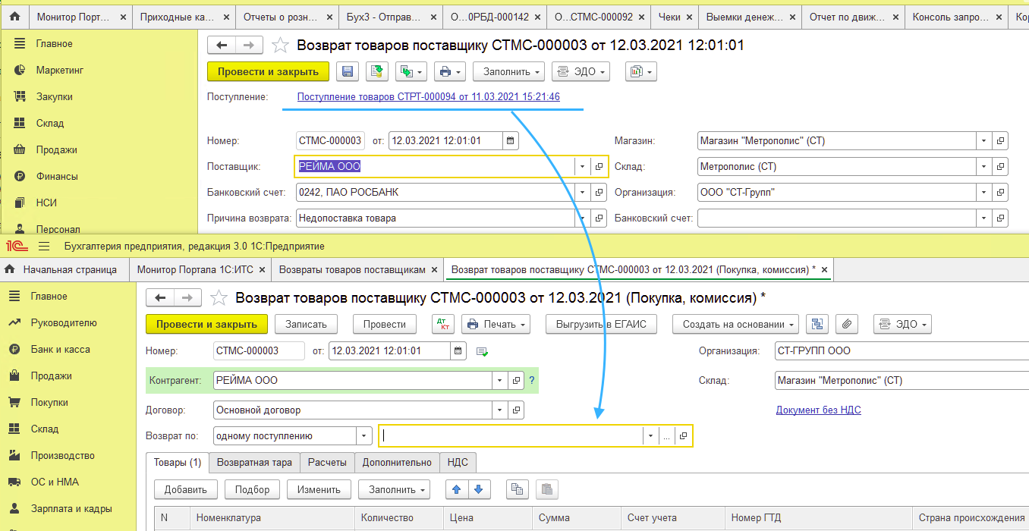
Task: Open the Дт/Кт postings icon
Action: [443, 324]
